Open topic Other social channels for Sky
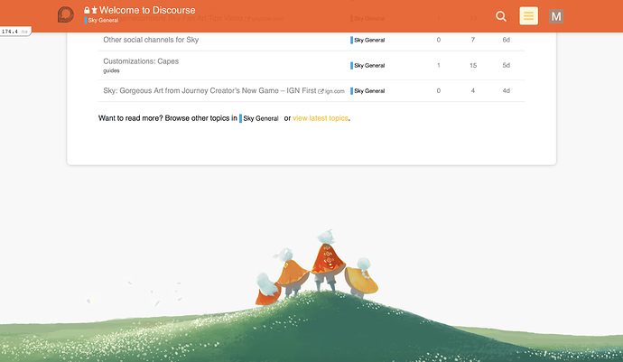The image size is (623, 362). 151,40
